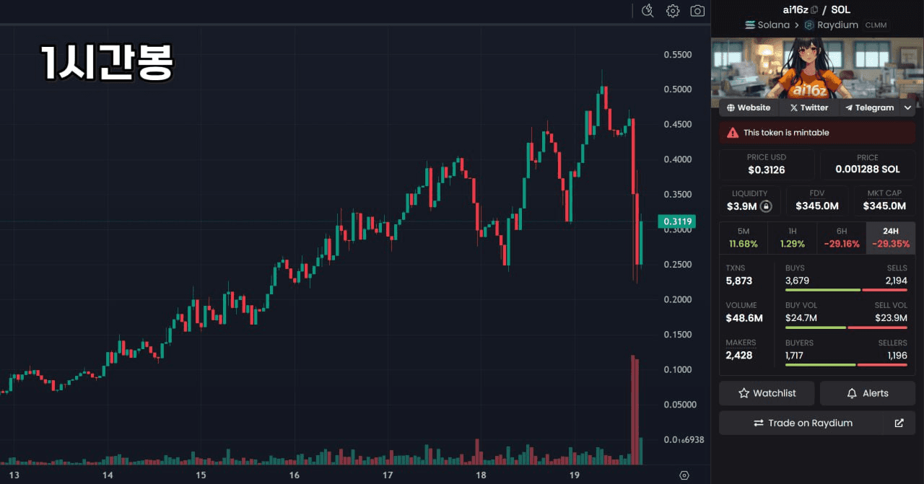
Task: Select the 24H stats tab
Action: pos(891,237)
